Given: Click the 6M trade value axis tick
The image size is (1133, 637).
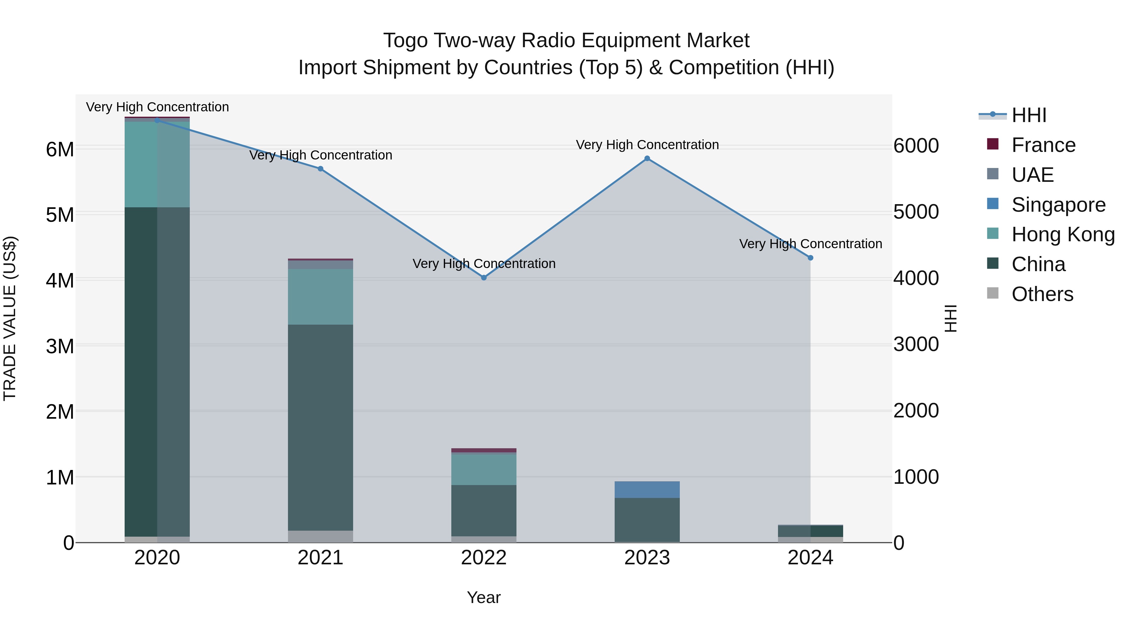Looking at the screenshot, I should (x=60, y=149).
